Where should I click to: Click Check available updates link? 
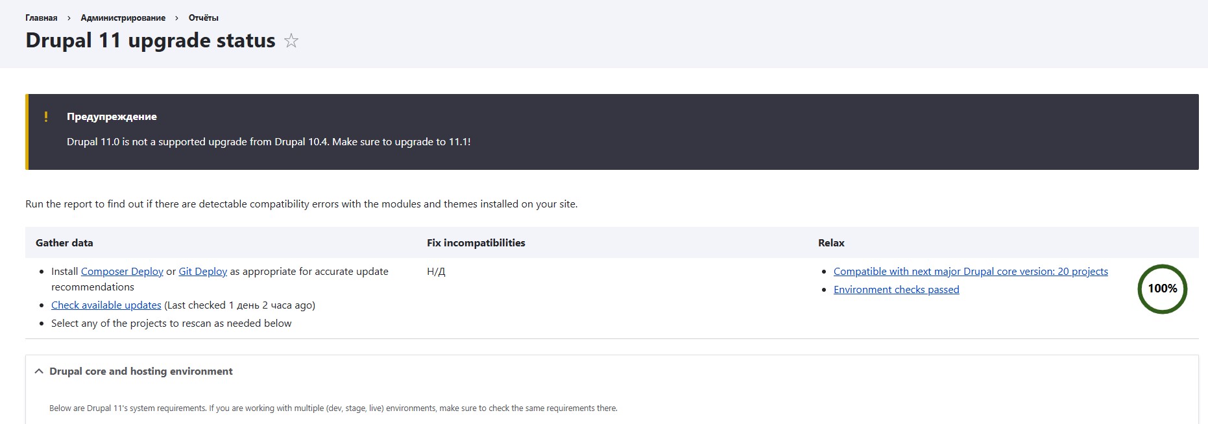coord(106,305)
